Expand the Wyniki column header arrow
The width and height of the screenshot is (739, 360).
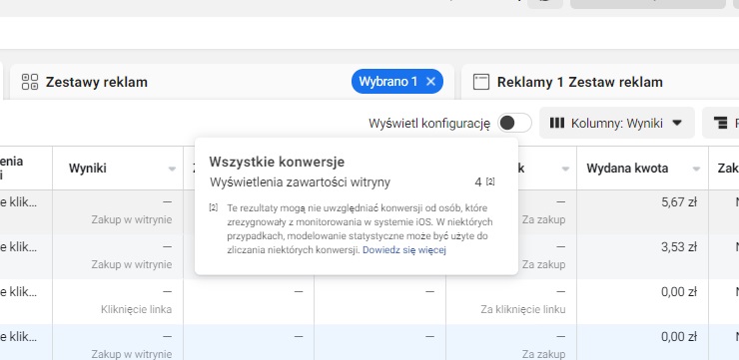click(x=172, y=169)
